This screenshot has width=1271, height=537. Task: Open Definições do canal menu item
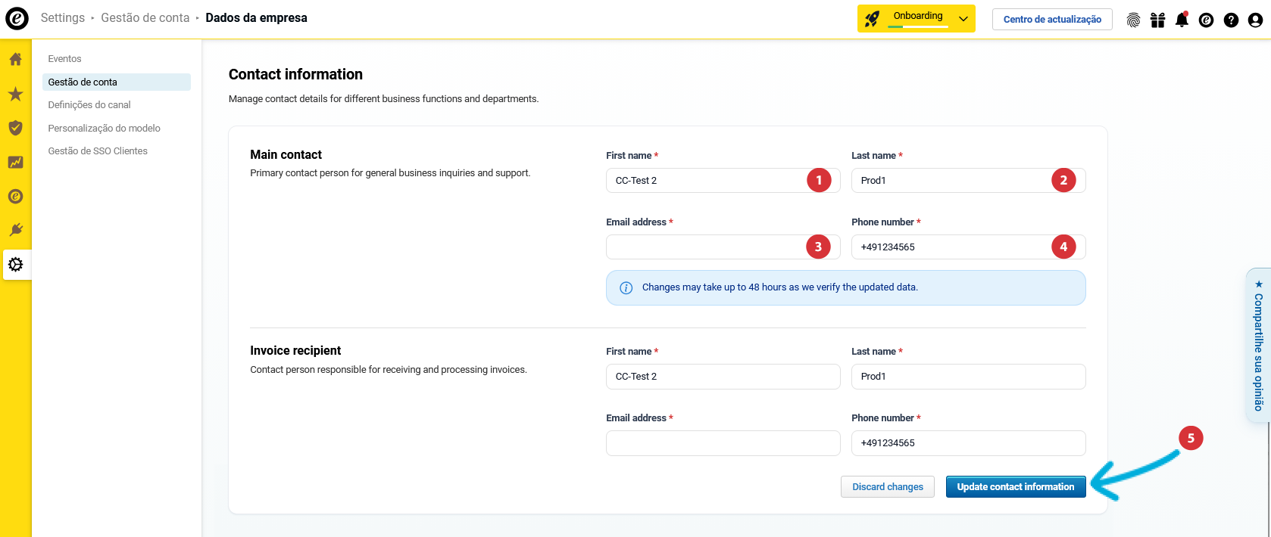tap(89, 105)
